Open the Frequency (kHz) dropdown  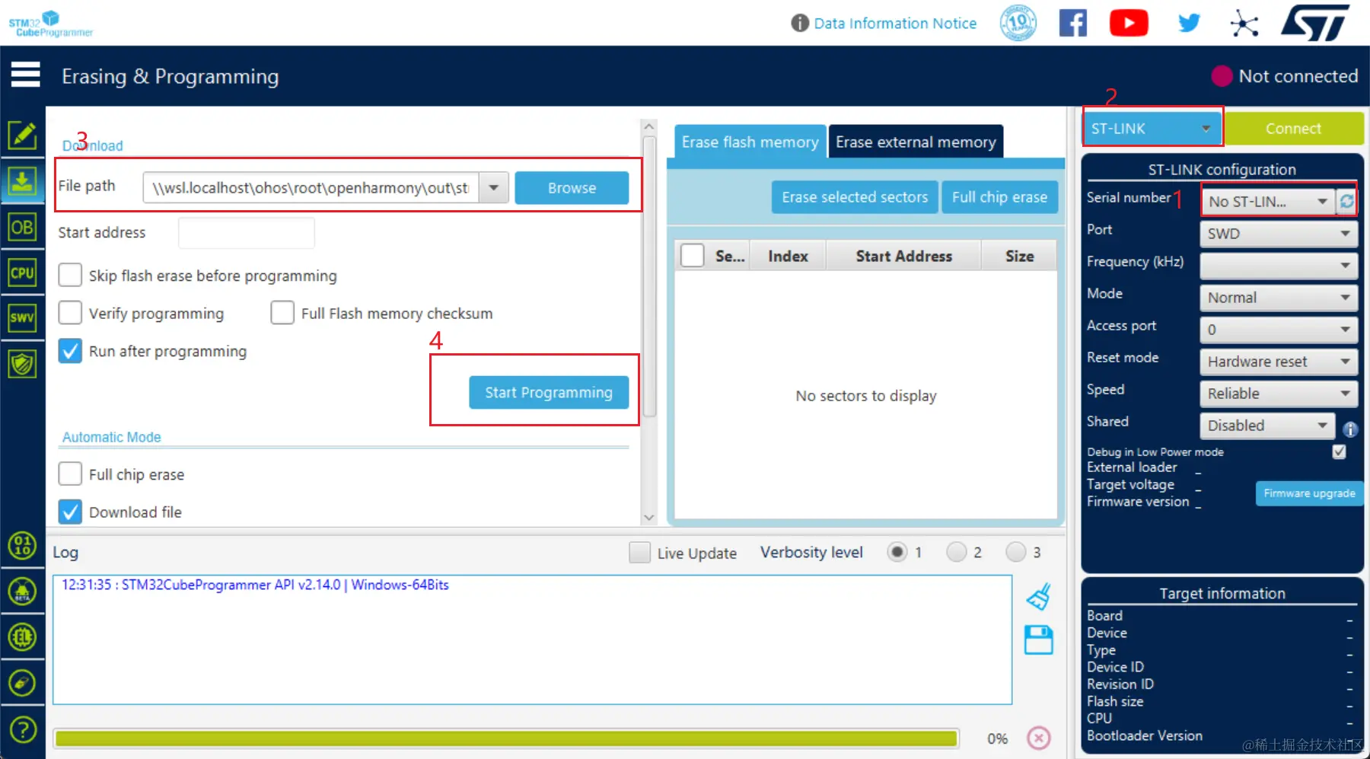[x=1279, y=265]
